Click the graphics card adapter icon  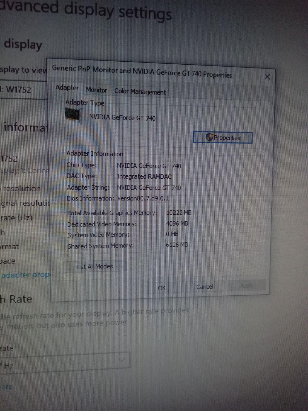(73, 115)
